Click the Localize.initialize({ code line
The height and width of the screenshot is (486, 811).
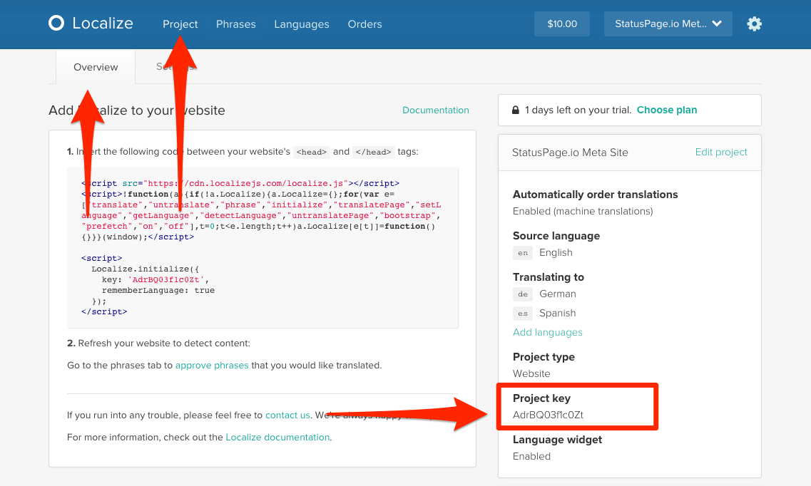[x=145, y=269]
